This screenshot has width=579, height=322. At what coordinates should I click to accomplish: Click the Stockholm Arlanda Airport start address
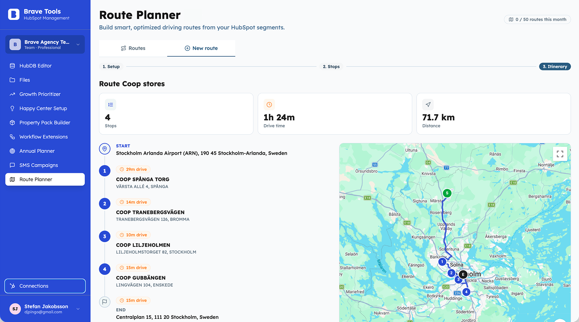click(202, 153)
